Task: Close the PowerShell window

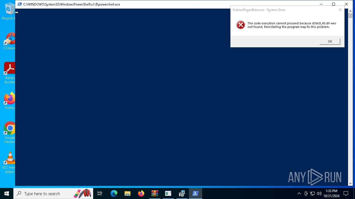Action: point(346,4)
